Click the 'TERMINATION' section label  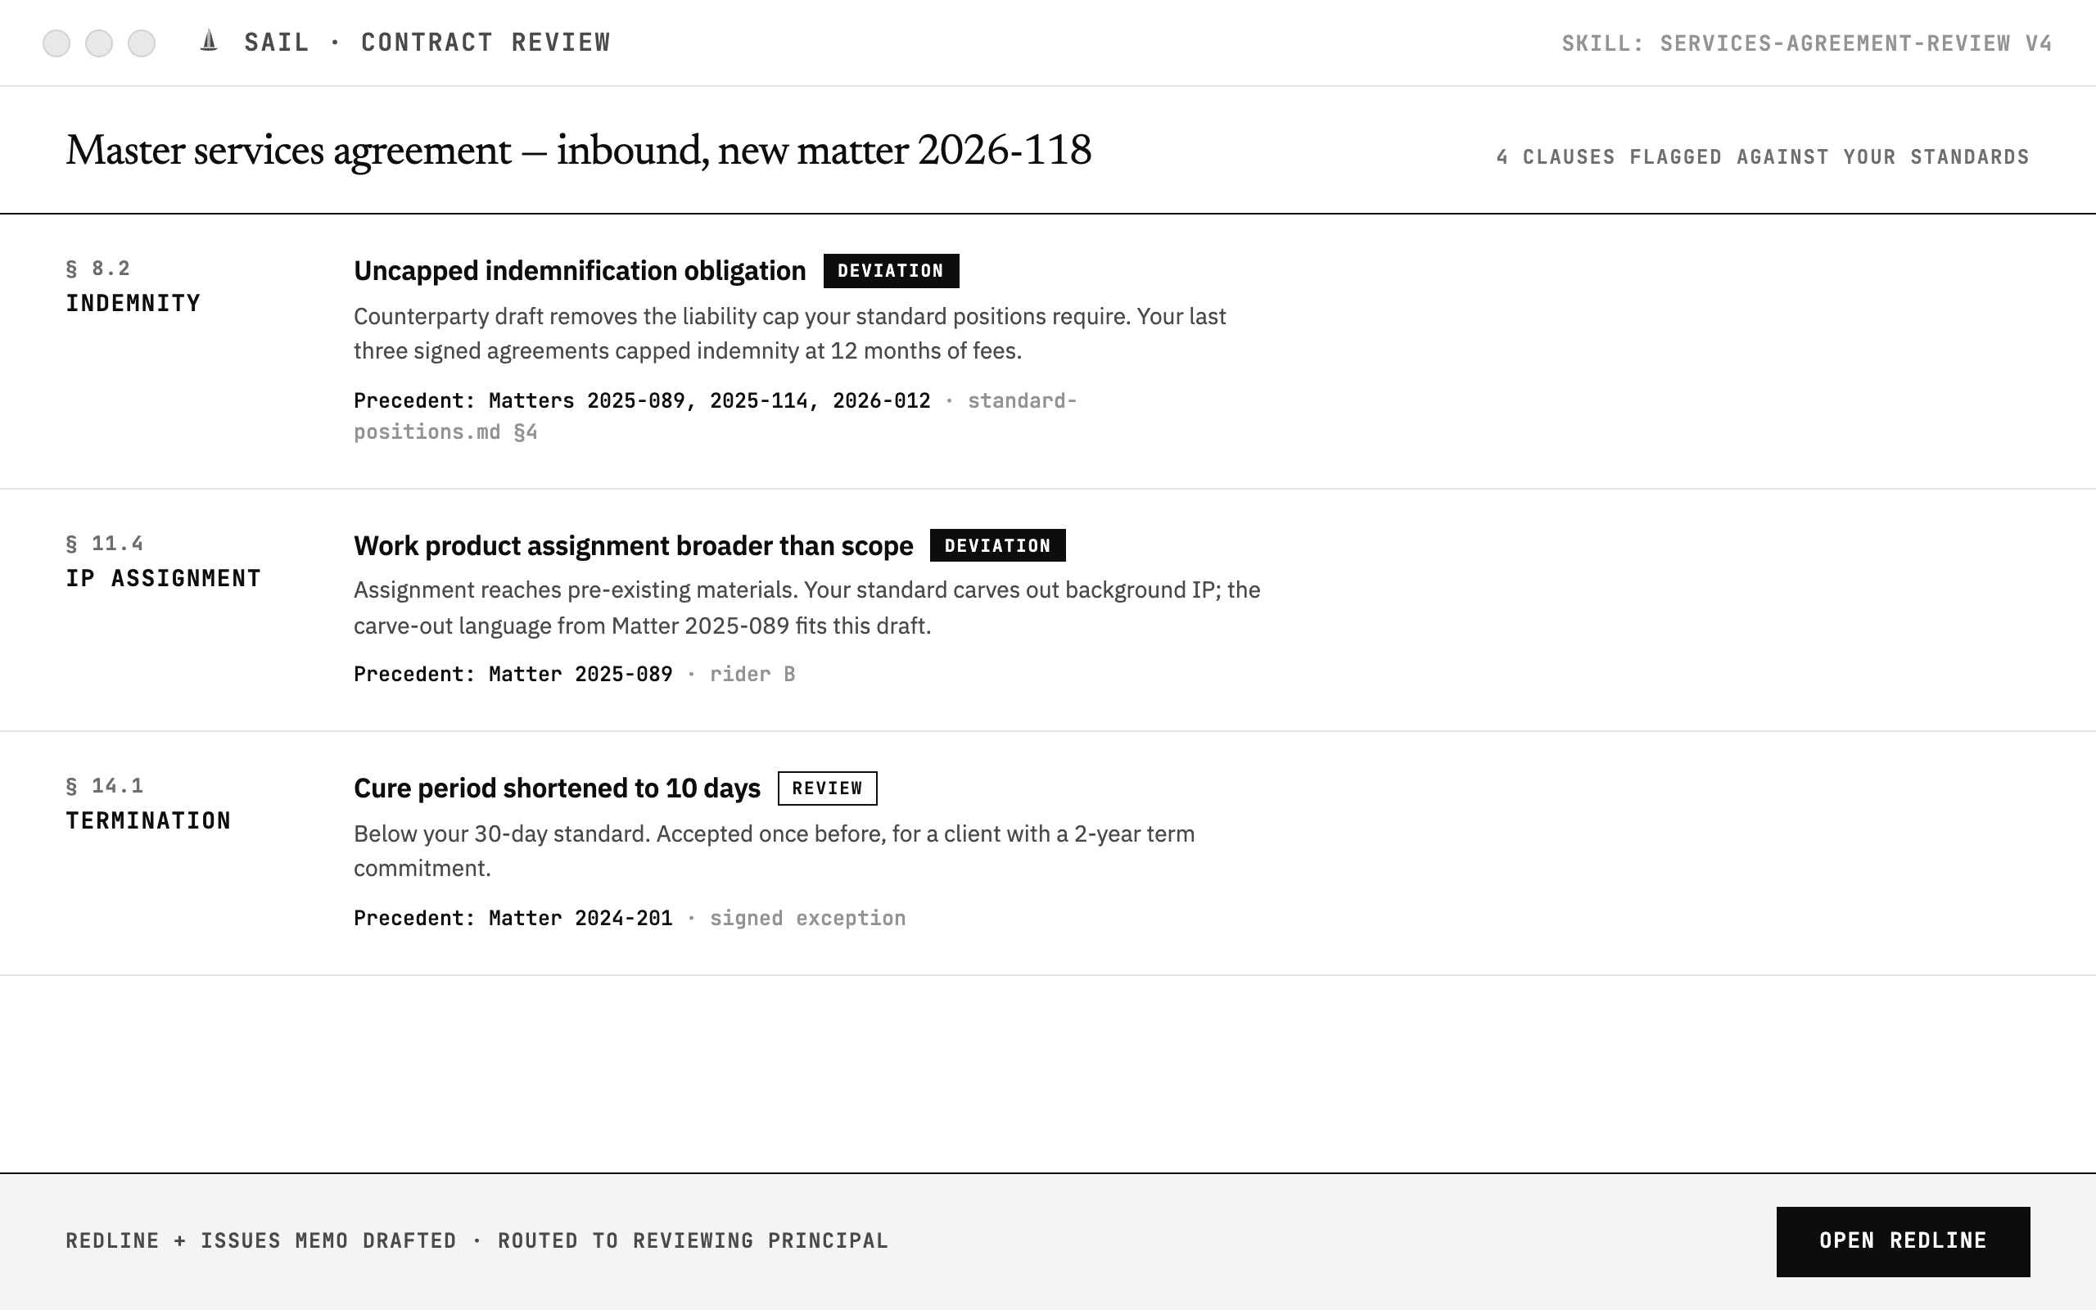tap(148, 820)
